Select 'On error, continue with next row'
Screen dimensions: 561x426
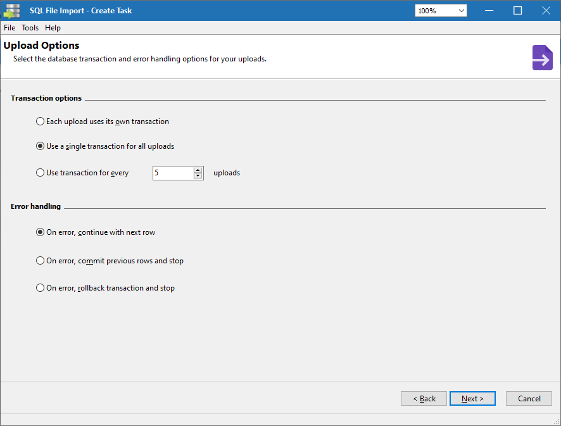[x=41, y=232]
